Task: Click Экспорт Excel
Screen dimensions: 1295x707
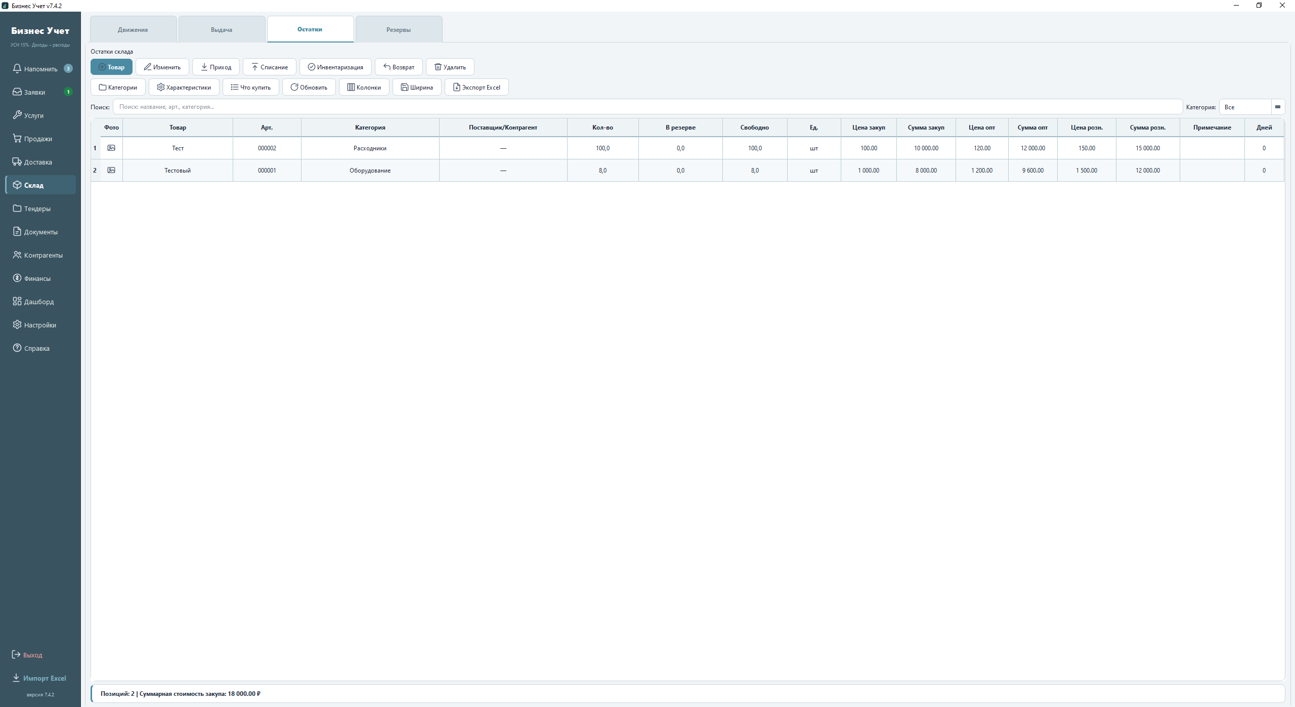Action: point(477,87)
